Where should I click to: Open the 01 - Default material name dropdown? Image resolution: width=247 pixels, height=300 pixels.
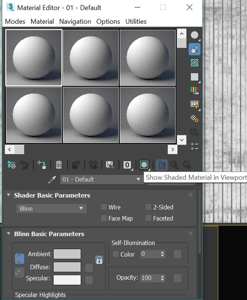[102, 180]
